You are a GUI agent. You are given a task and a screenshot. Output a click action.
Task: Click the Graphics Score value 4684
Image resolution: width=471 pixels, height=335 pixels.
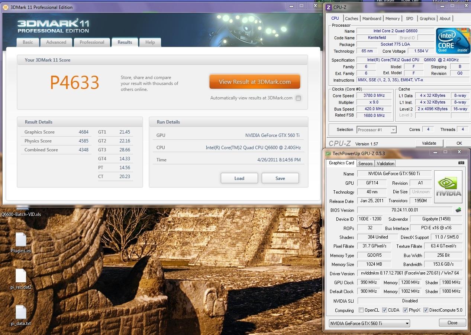(84, 132)
